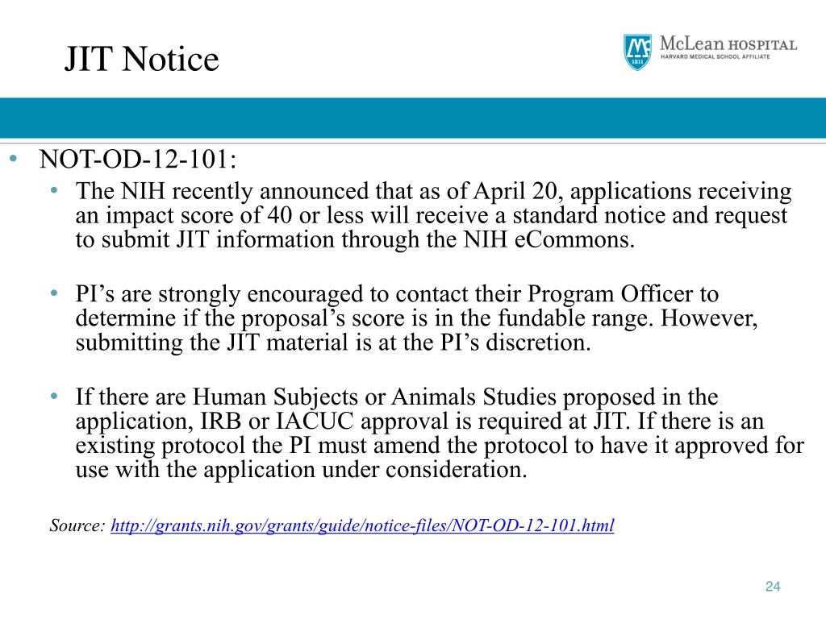Click the bullet before "If there are Human Subjects"

coord(54,397)
